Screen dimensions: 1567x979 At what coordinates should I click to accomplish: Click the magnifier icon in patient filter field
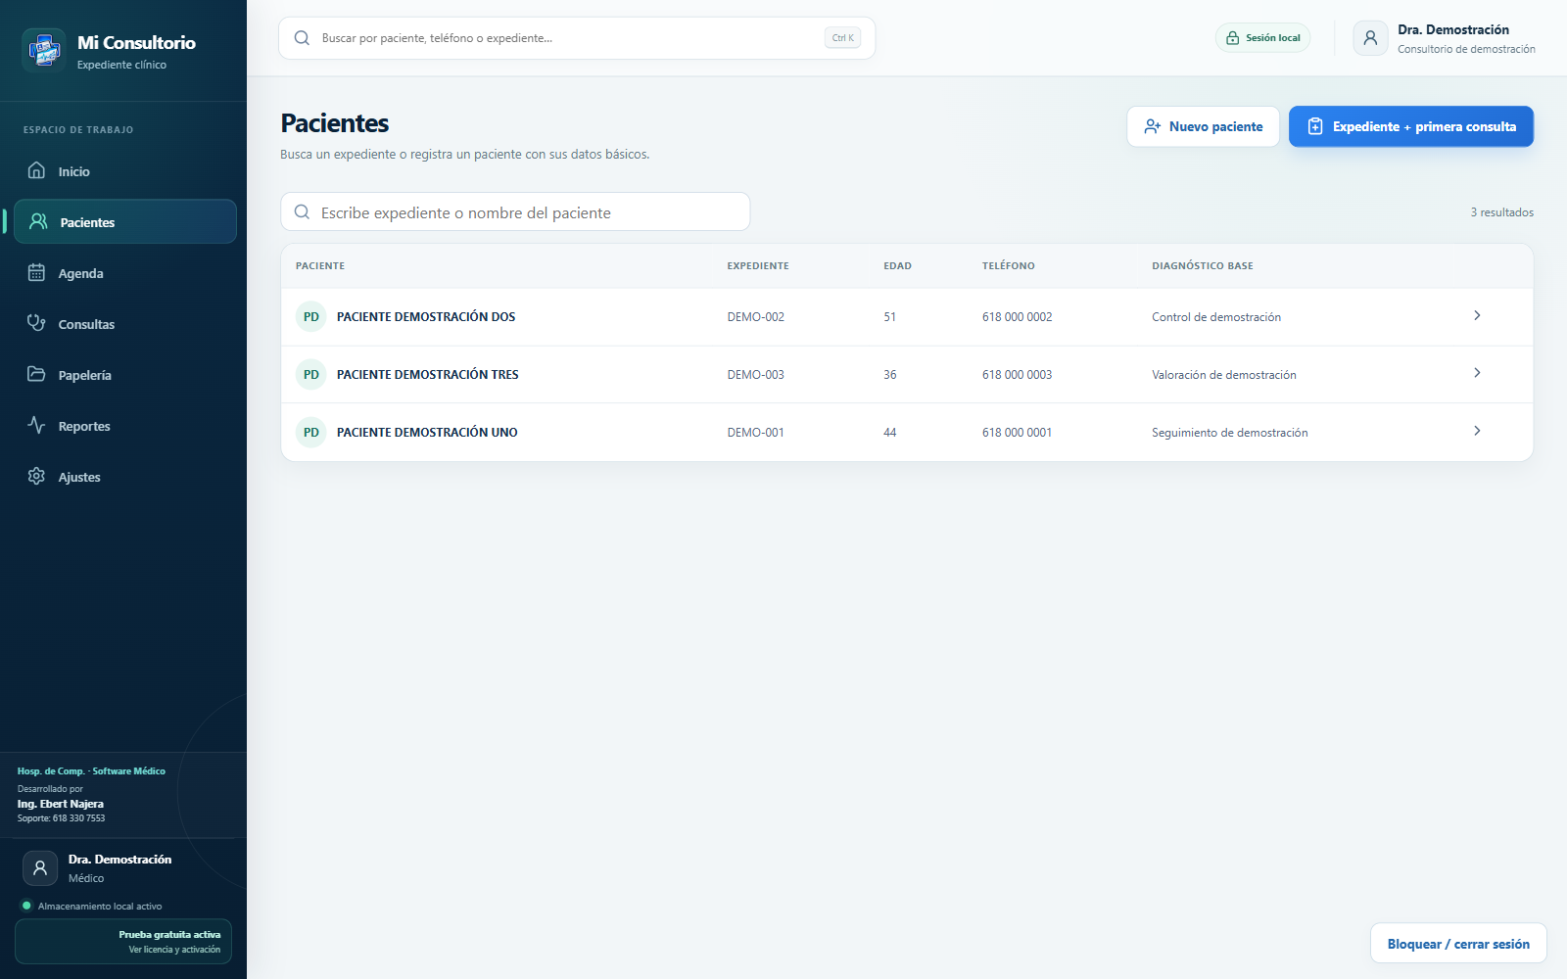303,211
